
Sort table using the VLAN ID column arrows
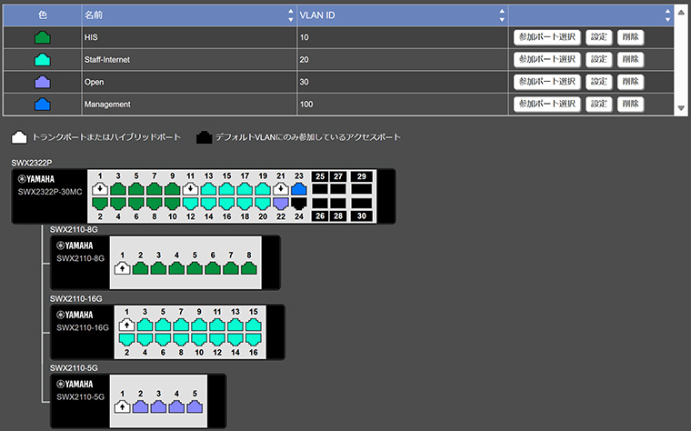tap(501, 15)
